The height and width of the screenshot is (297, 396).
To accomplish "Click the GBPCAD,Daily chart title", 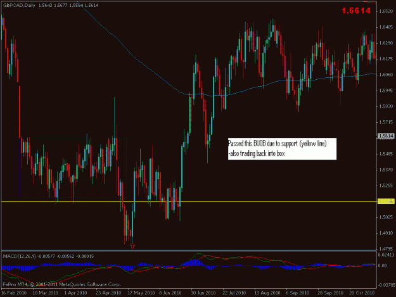I will tap(19, 5).
